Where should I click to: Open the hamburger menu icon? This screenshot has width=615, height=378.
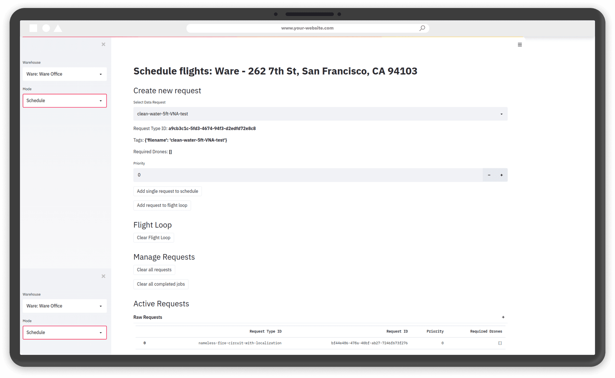tap(520, 45)
